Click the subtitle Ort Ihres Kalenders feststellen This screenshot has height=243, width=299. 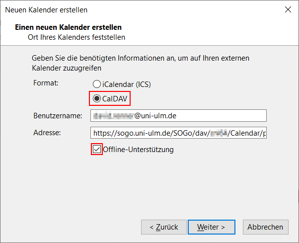coord(76,37)
